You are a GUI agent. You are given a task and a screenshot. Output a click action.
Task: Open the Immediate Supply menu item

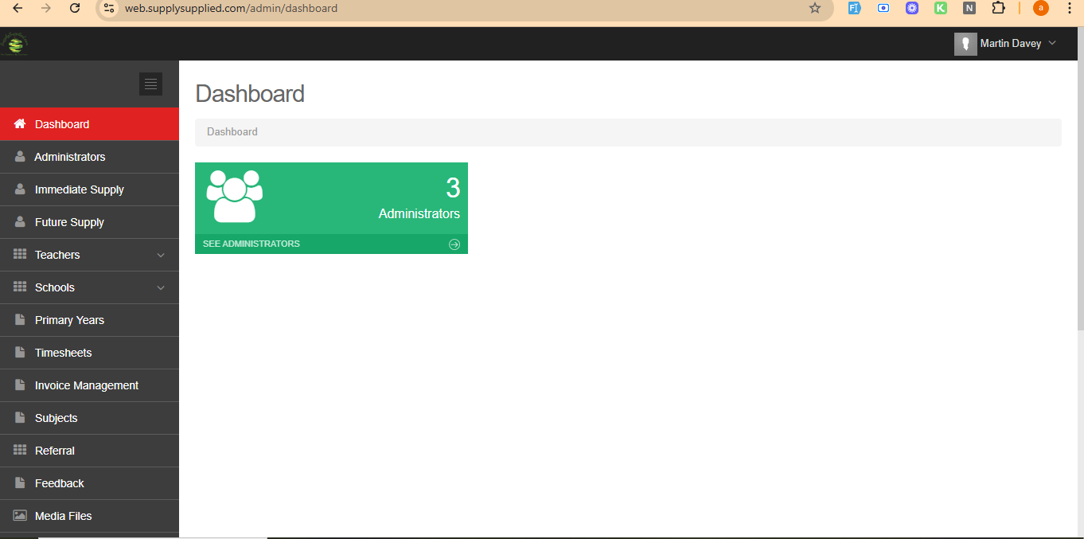[80, 189]
